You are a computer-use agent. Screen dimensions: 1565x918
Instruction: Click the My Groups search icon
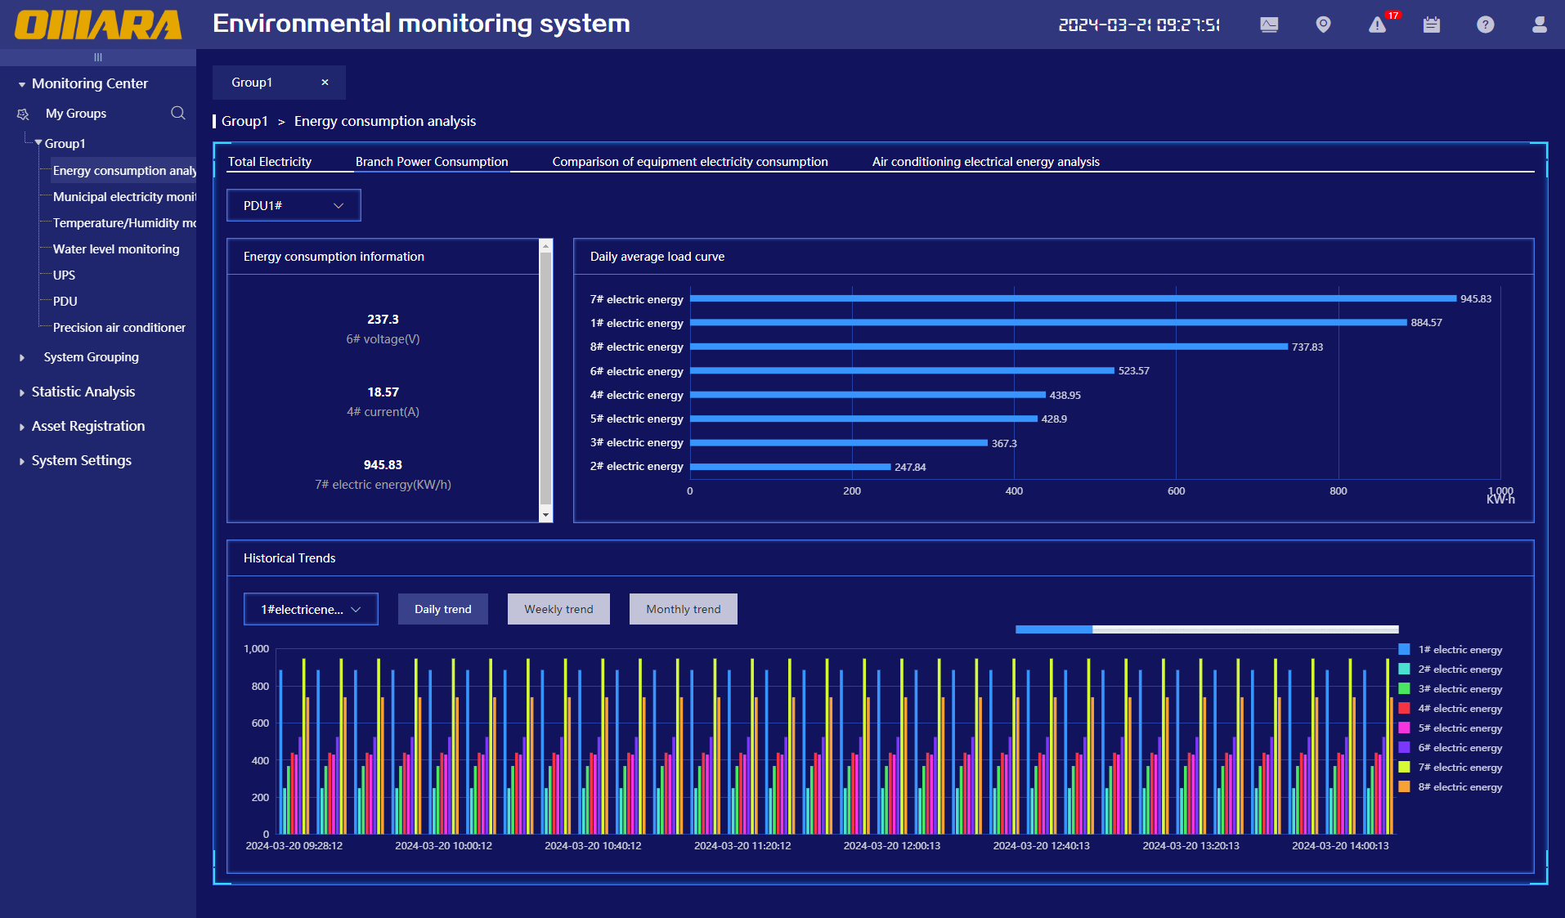(x=177, y=113)
